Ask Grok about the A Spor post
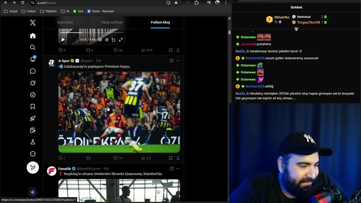Viewport: 361px width, 203px height. click(x=171, y=61)
